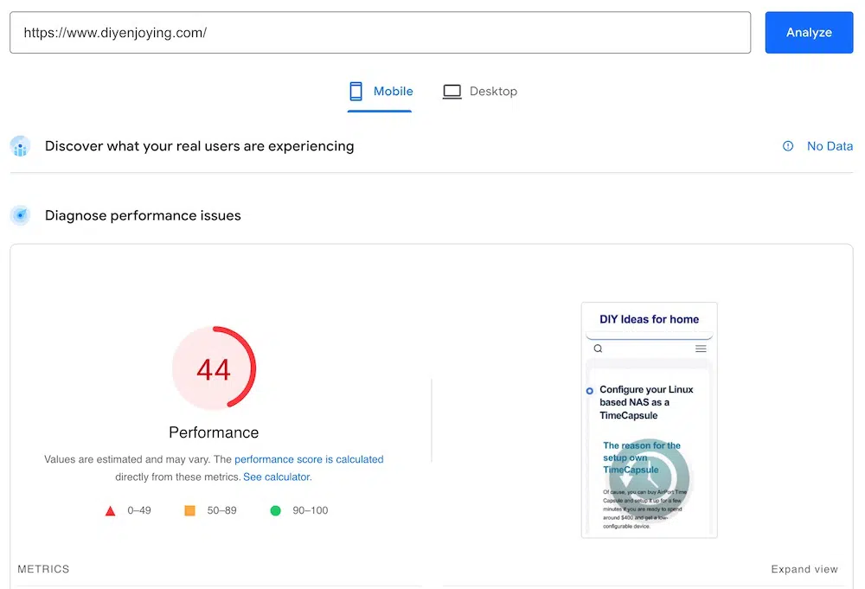Focus the URL input field
865x589 pixels.
[x=380, y=33]
